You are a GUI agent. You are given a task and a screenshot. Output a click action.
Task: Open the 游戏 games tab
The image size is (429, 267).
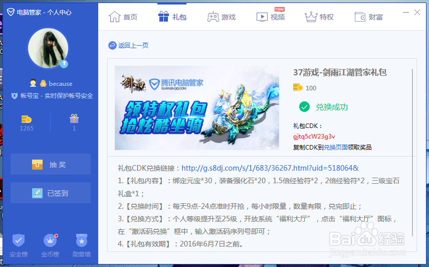tap(222, 17)
